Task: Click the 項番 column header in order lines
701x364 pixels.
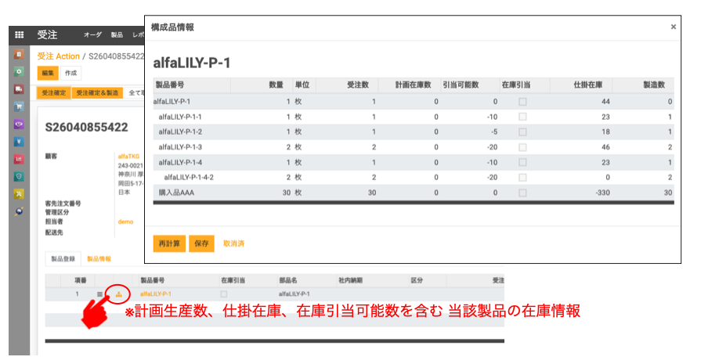Action: coord(81,280)
